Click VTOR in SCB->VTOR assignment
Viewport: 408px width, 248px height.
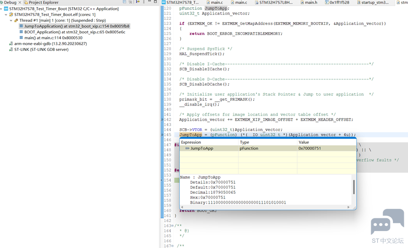[197, 130]
